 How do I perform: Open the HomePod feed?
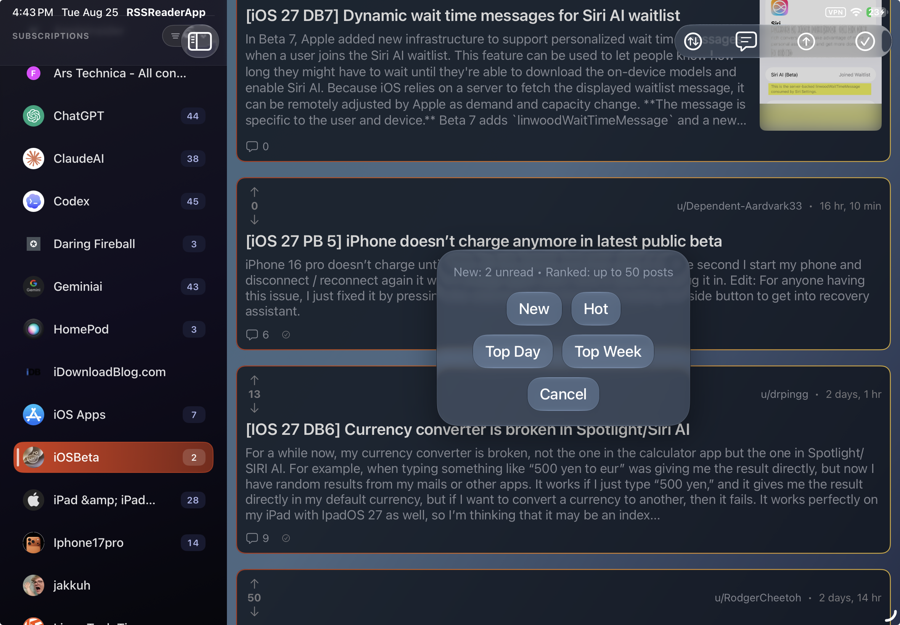pyautogui.click(x=114, y=329)
